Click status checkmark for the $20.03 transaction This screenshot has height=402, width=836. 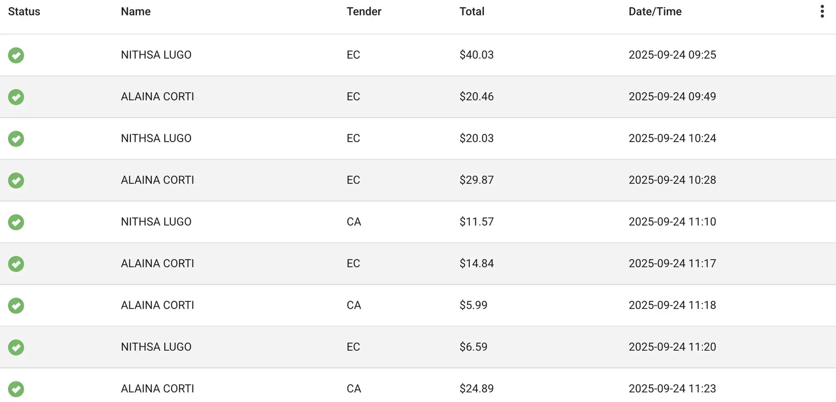(x=16, y=139)
